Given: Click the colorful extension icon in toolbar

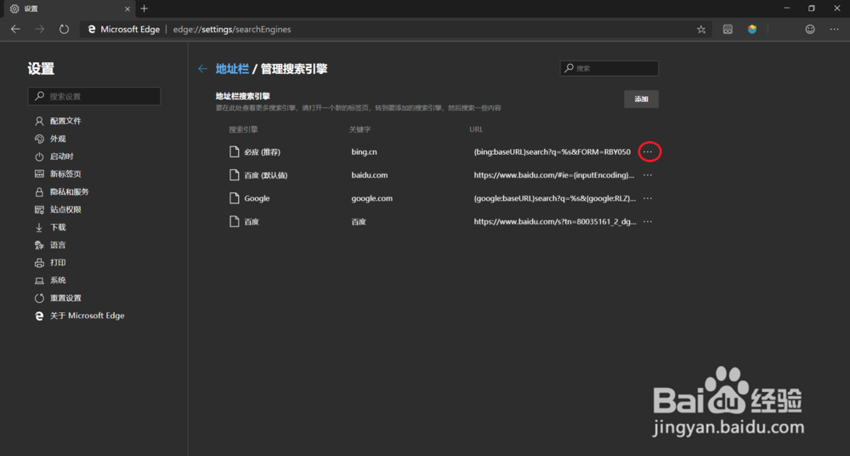Looking at the screenshot, I should pos(752,29).
